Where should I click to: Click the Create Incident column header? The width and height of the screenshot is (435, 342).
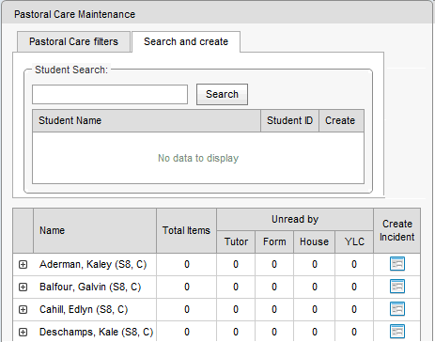396,231
